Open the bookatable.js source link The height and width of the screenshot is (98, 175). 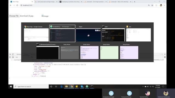point(159,60)
